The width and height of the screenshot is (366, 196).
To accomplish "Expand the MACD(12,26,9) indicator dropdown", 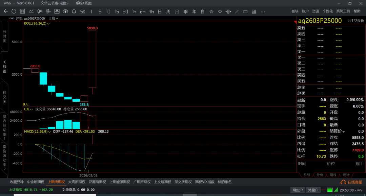I will [x=37, y=131].
